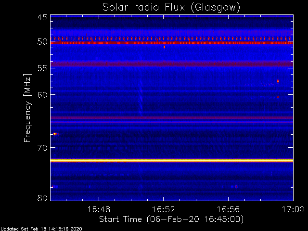
Task: Click the bright yellow emission band near 72 MHz
Action: [172, 160]
